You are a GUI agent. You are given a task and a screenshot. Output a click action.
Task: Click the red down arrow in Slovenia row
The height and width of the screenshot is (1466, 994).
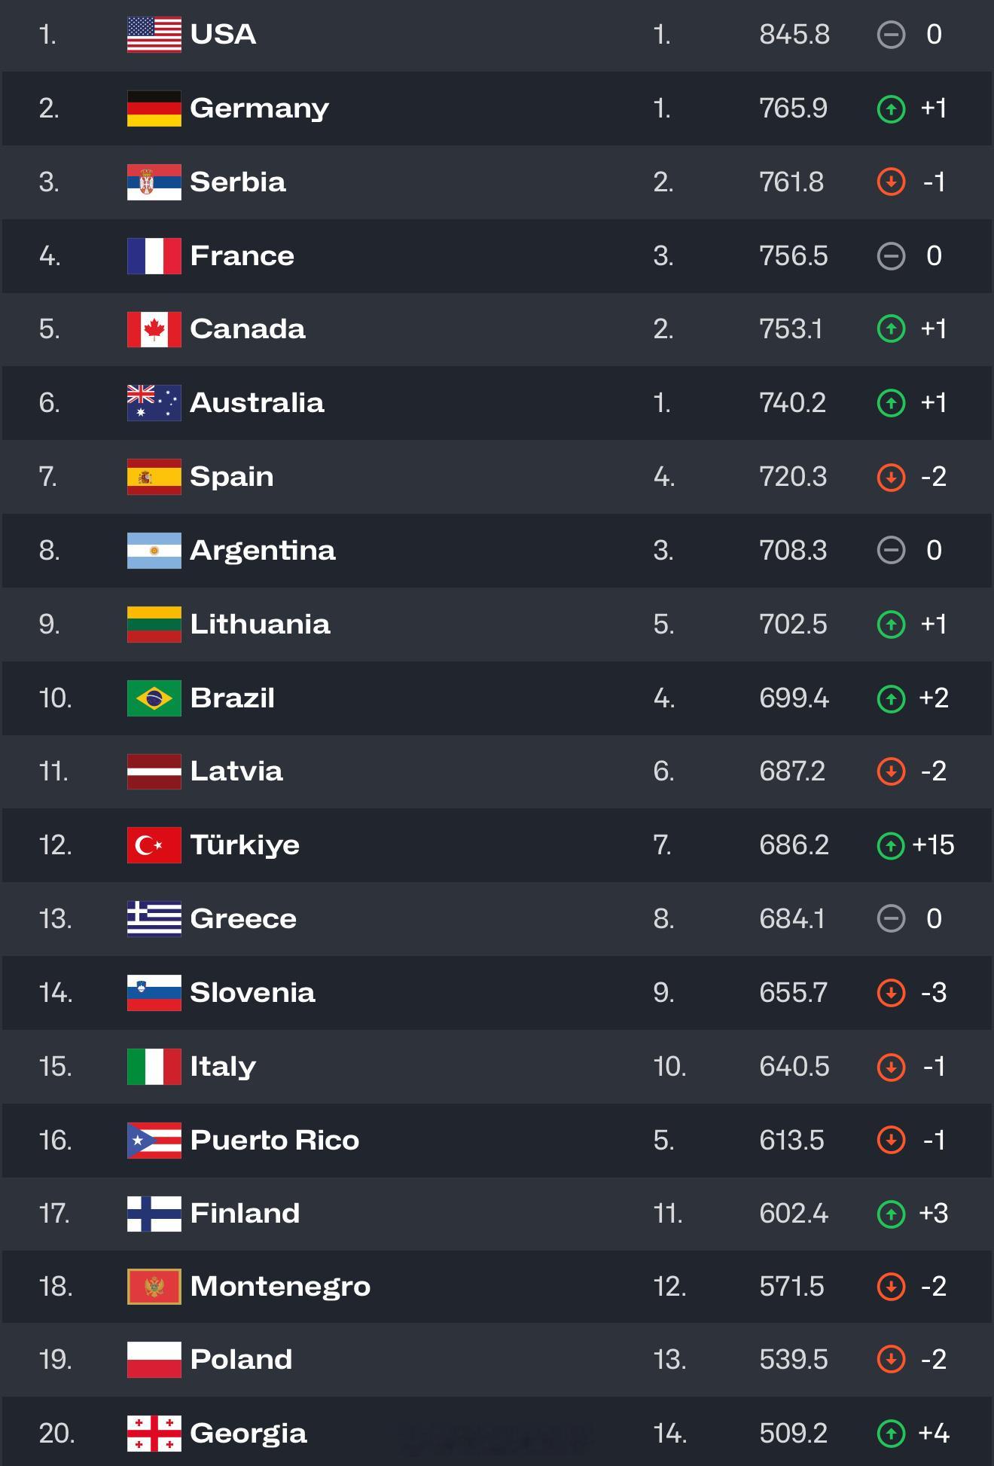[x=891, y=993]
